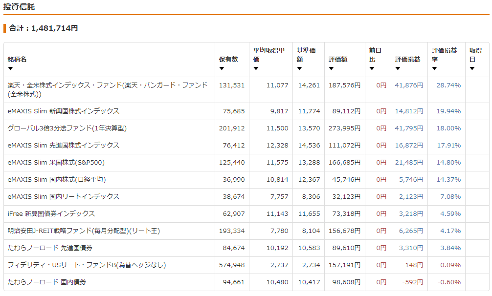This screenshot has width=492, height=296.
Task: Open iFree 新興国債券インデックス fund name
Action: [x=51, y=213]
